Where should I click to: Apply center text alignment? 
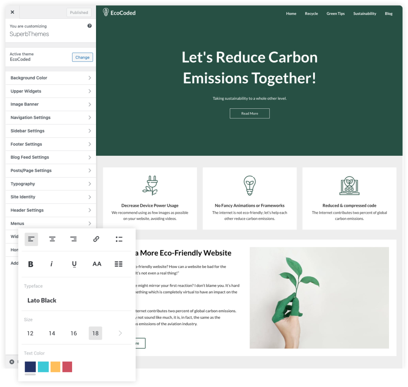click(x=52, y=239)
